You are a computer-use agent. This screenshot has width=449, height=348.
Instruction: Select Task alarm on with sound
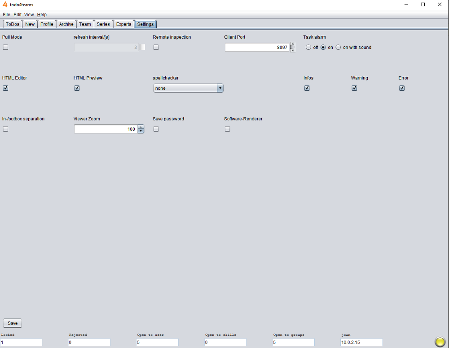(x=338, y=47)
